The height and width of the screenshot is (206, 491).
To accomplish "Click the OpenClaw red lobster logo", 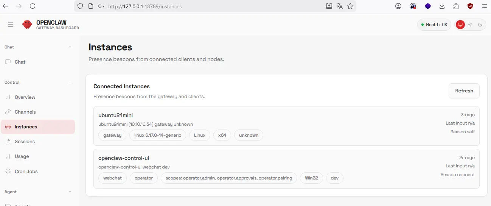I will coord(27,25).
